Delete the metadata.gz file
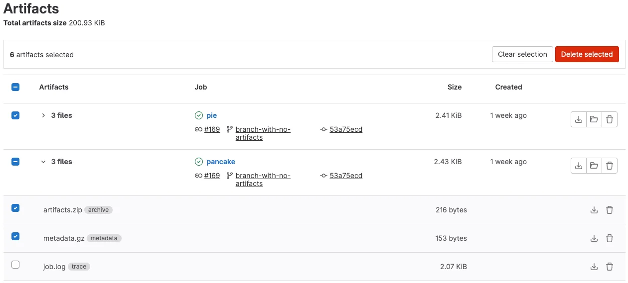The width and height of the screenshot is (628, 283). pyautogui.click(x=609, y=239)
